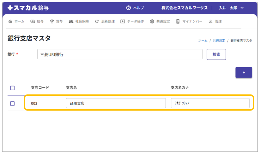Image resolution: width=260 pixels, height=154 pixels.
Task: Click the 社会保険 people icon
Action: [71, 22]
